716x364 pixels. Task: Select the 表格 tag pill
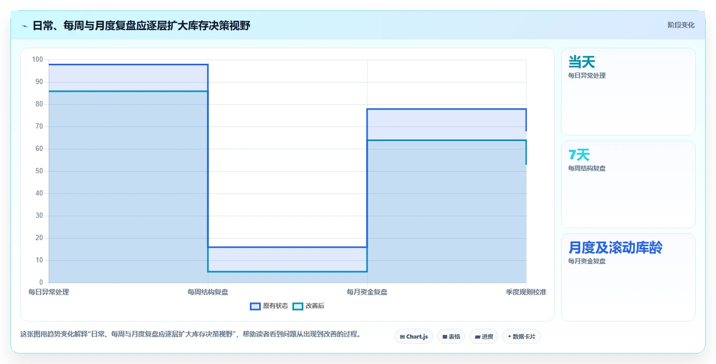[451, 337]
